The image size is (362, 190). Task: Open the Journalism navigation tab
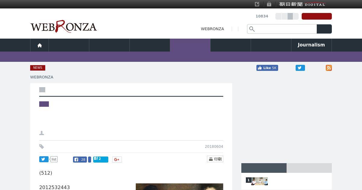click(311, 45)
